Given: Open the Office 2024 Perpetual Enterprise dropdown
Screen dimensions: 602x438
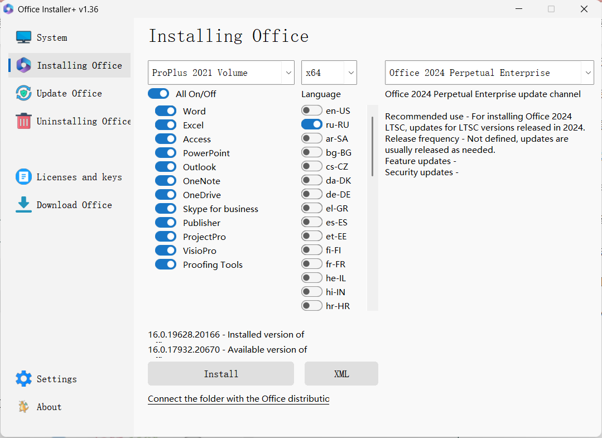Looking at the screenshot, I should click(x=489, y=73).
